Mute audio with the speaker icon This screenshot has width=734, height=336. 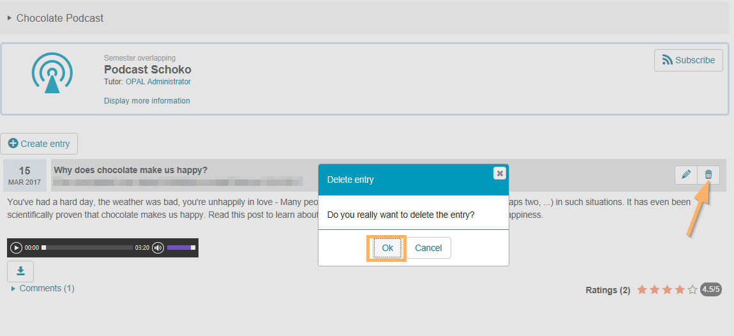tap(158, 248)
